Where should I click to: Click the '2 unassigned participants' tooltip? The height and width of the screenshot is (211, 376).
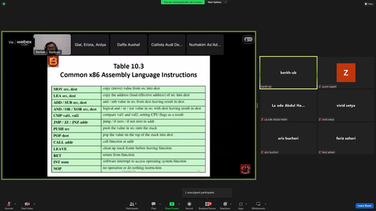pyautogui.click(x=207, y=193)
